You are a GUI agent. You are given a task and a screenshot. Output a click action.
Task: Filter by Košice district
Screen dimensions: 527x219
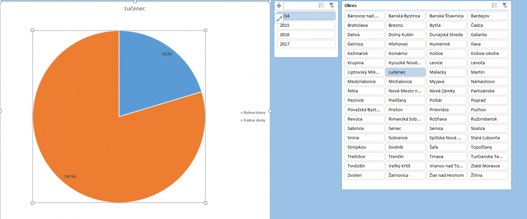pyautogui.click(x=446, y=53)
